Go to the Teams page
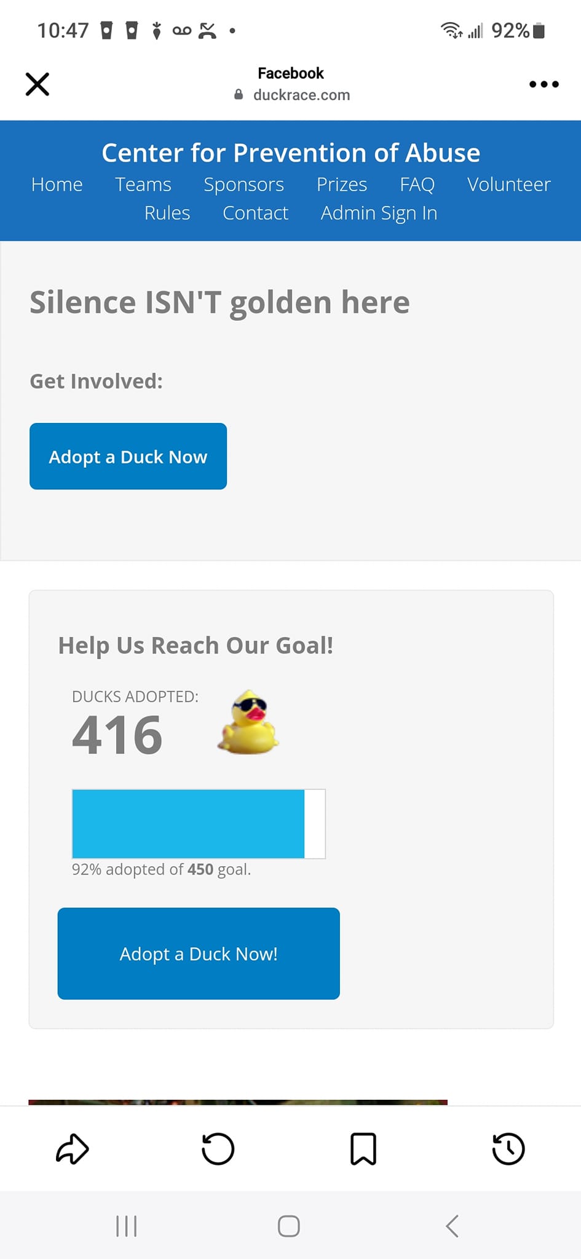 coord(143,184)
